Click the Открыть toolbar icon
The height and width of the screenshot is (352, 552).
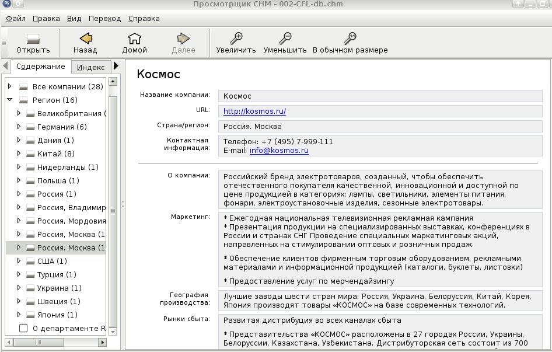[x=33, y=39]
